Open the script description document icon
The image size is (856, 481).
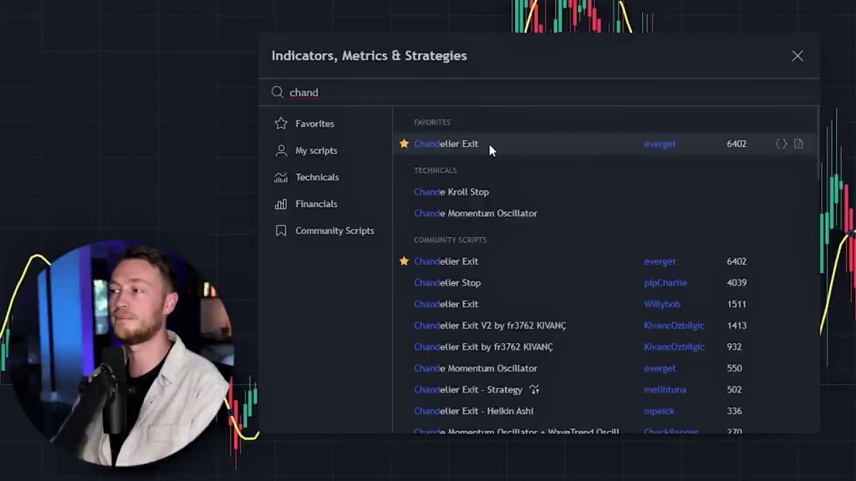coord(798,144)
